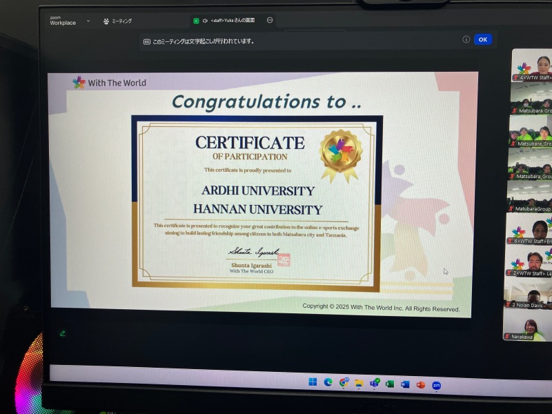The height and width of the screenshot is (414, 552).
Task: Open Google Chrome from the taskbar
Action: [x=344, y=382]
